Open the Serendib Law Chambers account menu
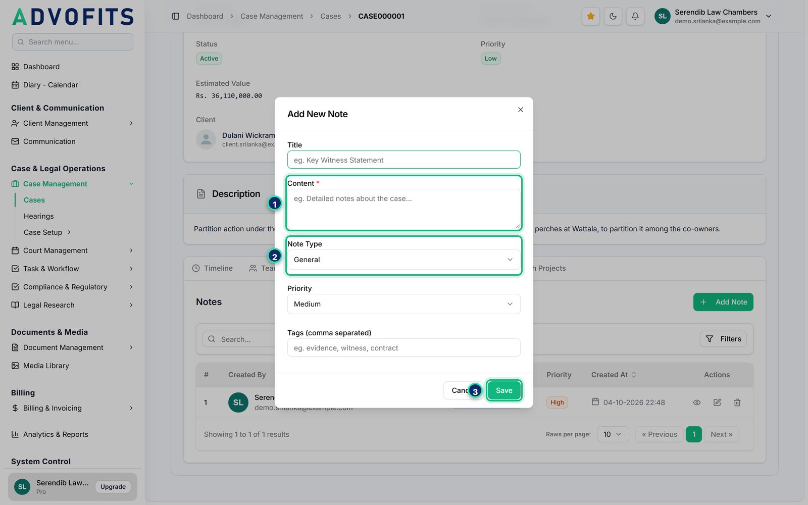This screenshot has height=505, width=808. pos(713,16)
